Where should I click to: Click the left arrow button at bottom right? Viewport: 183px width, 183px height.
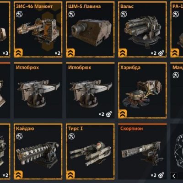[174, 176]
